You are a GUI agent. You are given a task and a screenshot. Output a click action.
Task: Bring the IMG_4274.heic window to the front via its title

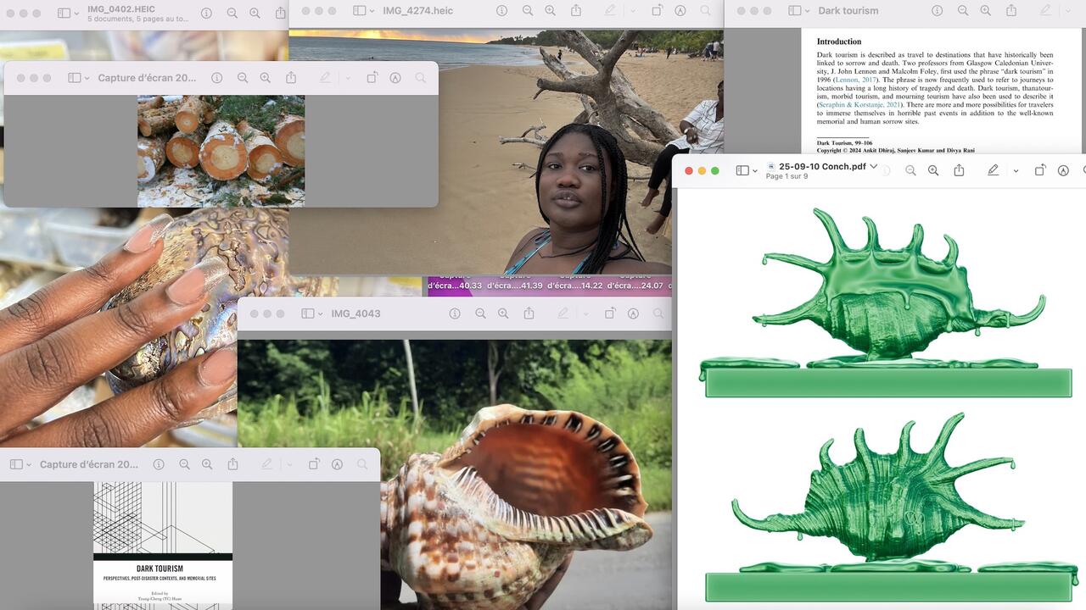click(x=417, y=11)
